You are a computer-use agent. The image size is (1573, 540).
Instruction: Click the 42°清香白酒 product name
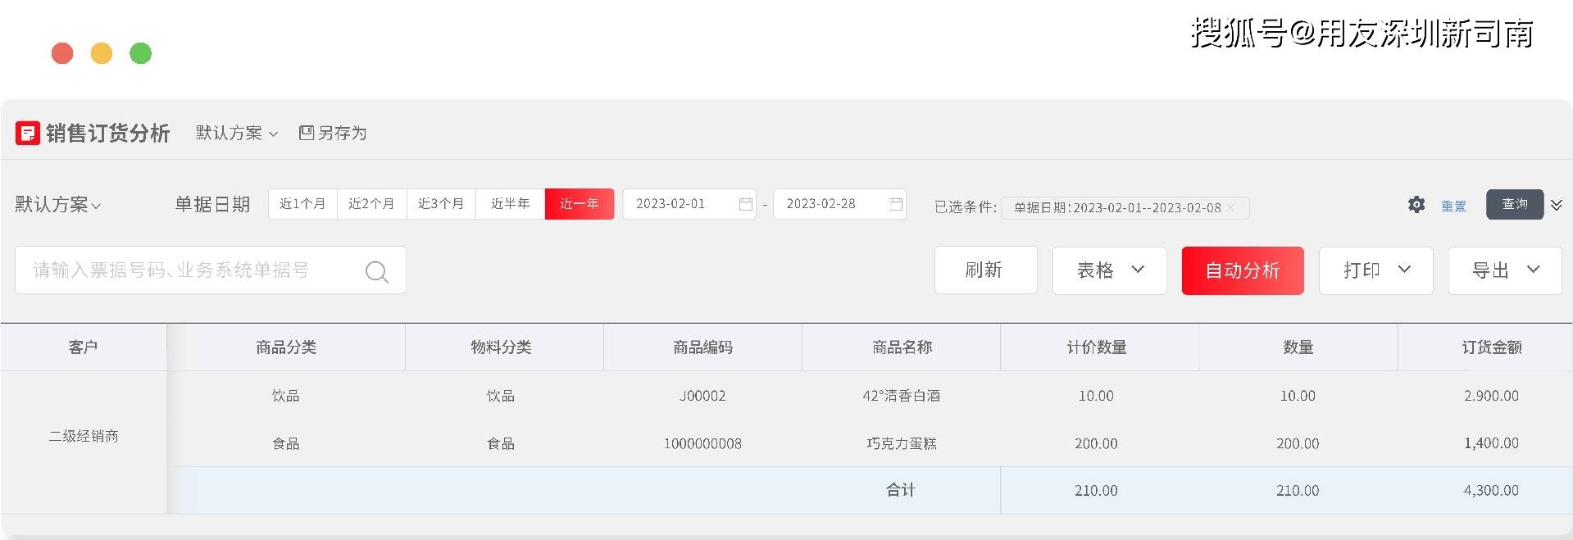click(x=902, y=396)
